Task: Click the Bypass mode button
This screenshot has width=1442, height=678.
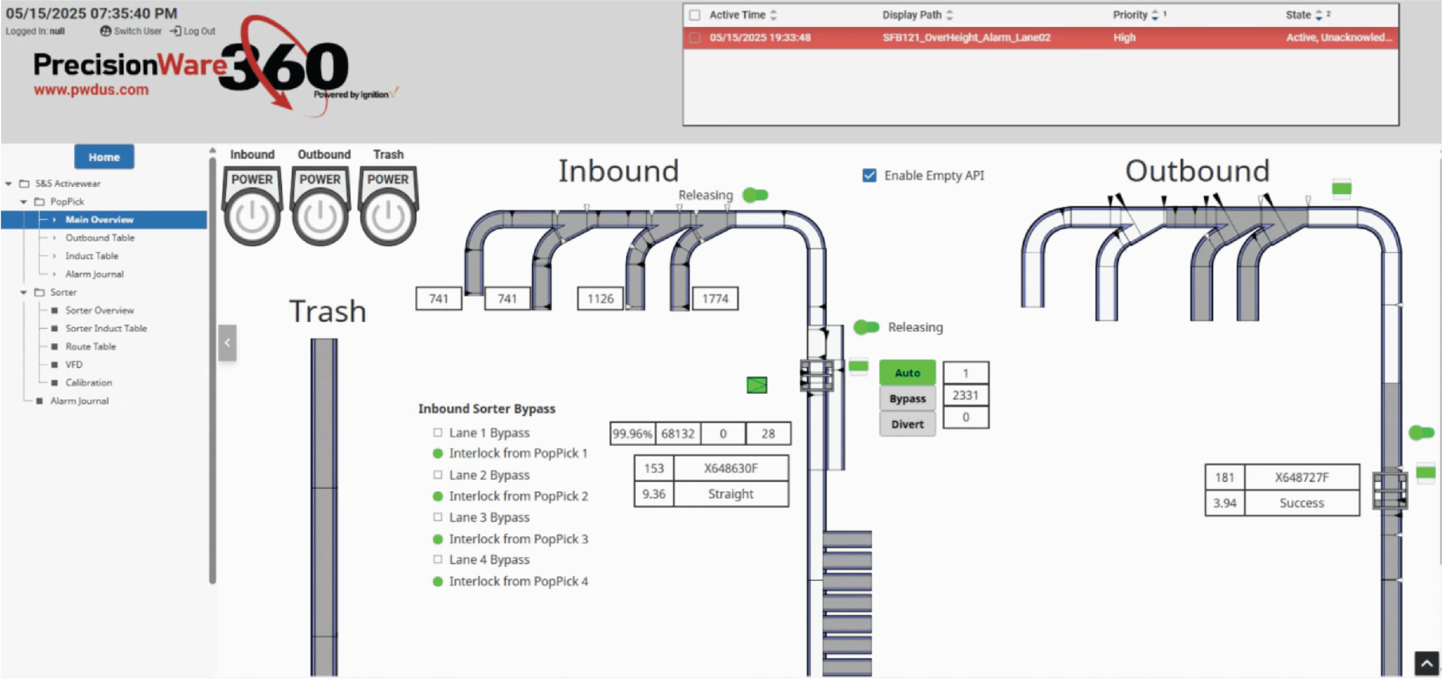Action: point(907,398)
